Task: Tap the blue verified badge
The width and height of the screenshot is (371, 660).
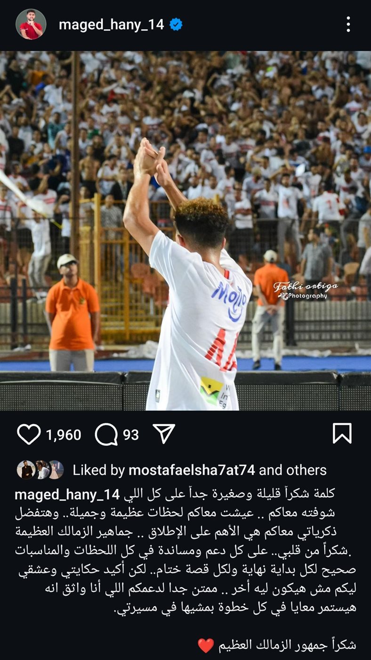Action: tap(176, 25)
